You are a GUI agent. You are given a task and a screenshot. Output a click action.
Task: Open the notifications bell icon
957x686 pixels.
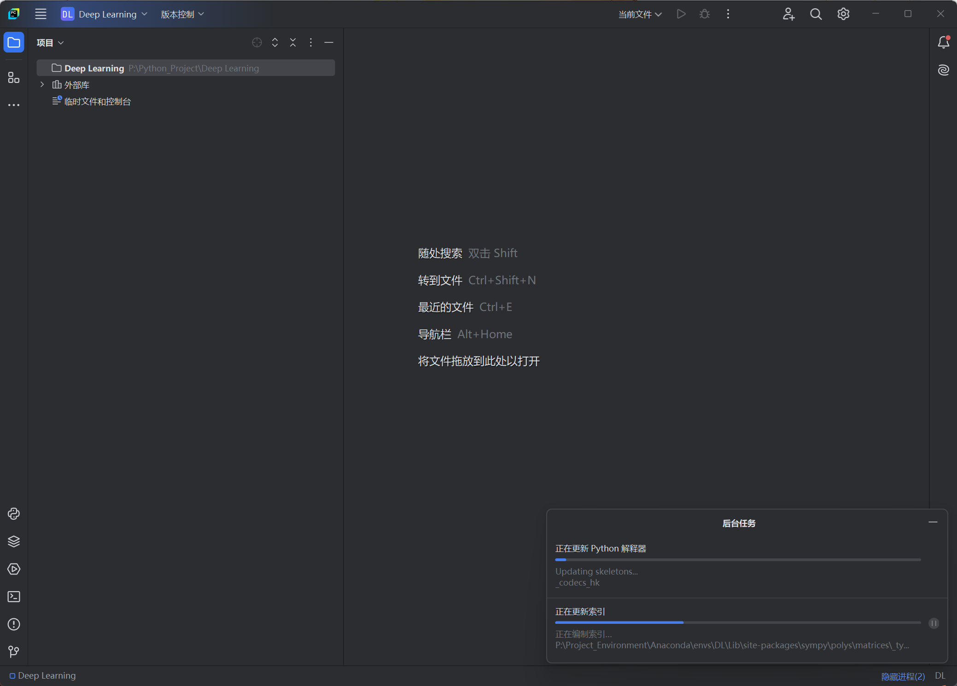point(943,42)
